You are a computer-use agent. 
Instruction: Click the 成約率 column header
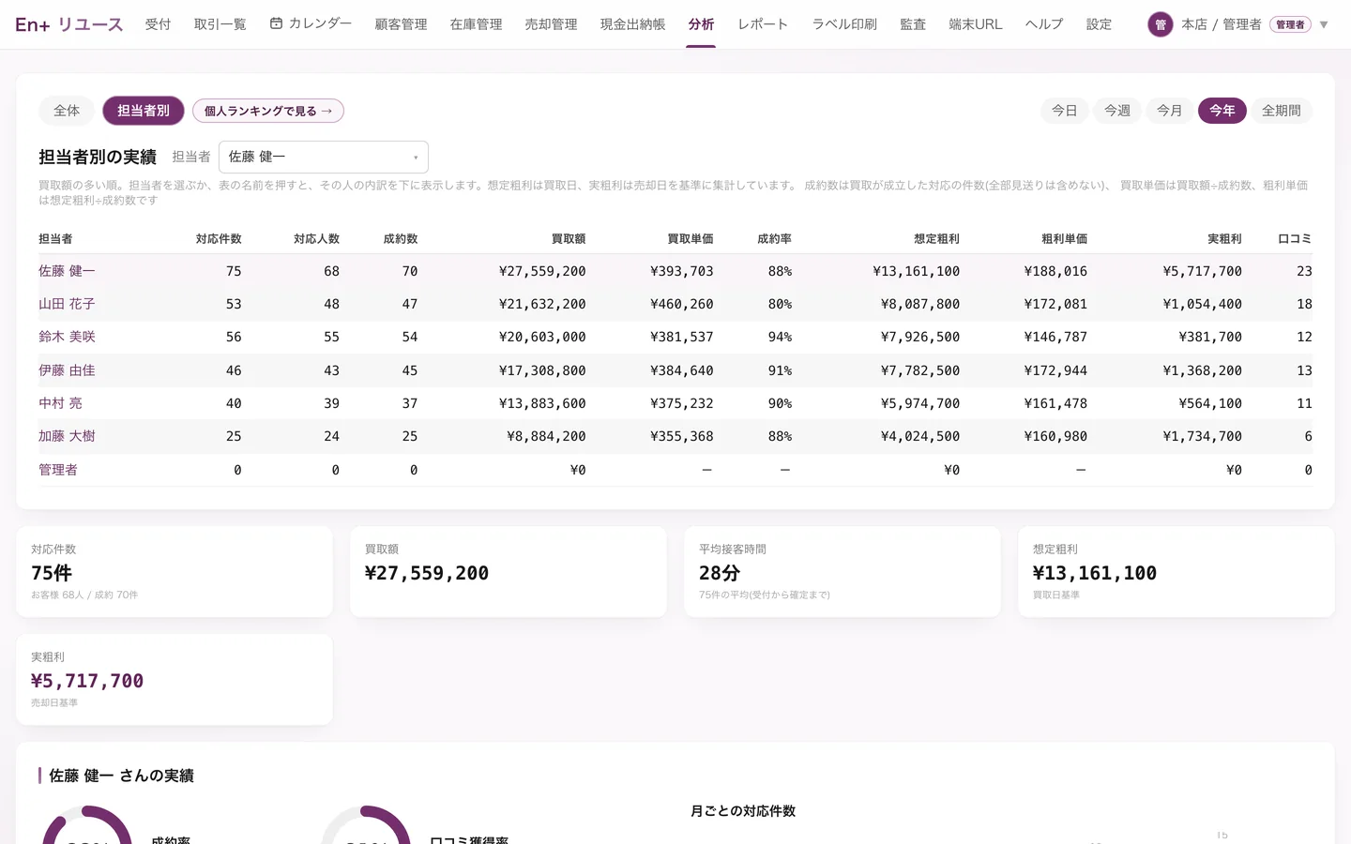click(774, 239)
